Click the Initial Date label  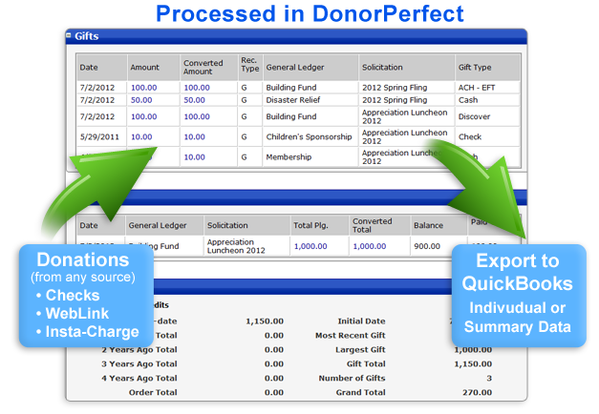click(361, 321)
